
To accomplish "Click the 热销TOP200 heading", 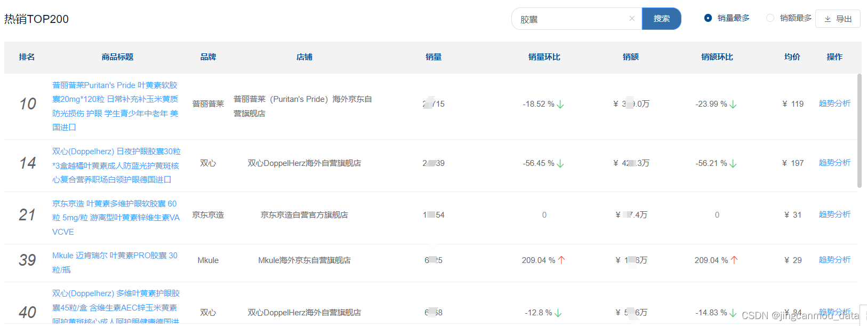I will coord(36,19).
